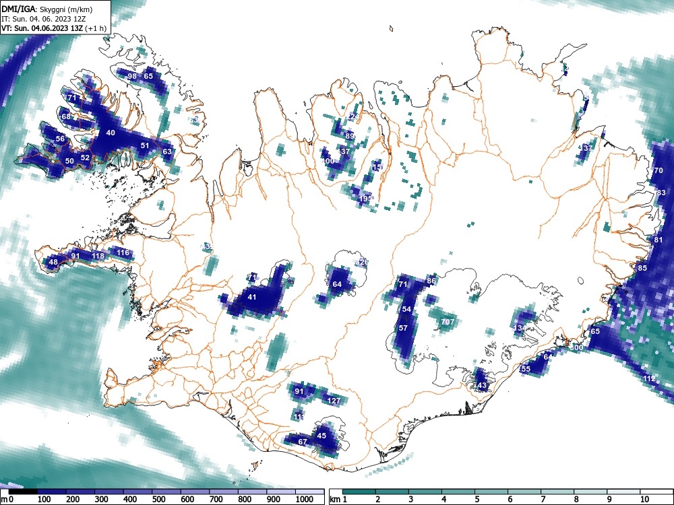Pick the darkest navy swatch between 100 and 200
The width and height of the screenshot is (674, 505).
pos(52,492)
